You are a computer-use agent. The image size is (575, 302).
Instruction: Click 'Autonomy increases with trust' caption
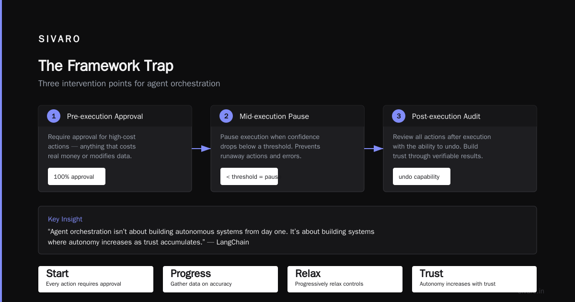click(458, 284)
